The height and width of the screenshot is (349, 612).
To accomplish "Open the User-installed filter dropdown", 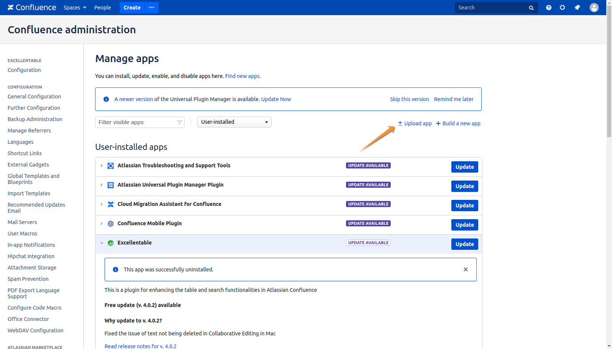I will click(234, 122).
